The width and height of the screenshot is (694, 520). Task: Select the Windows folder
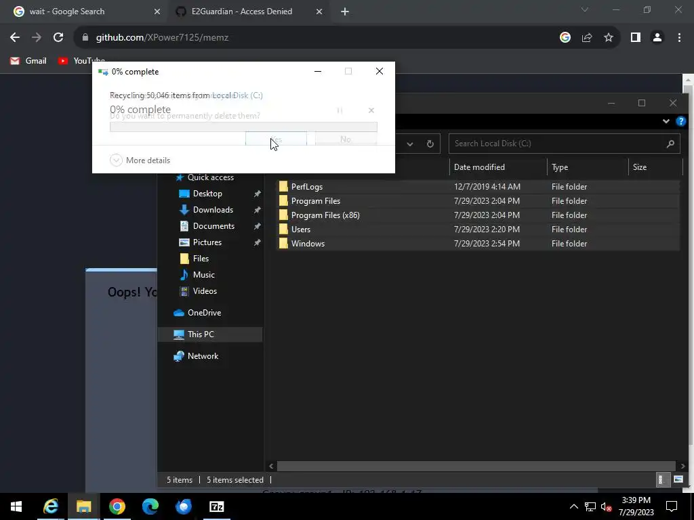(x=478, y=243)
